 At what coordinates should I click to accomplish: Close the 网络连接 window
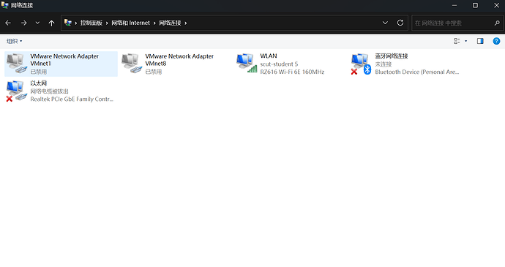[496, 5]
